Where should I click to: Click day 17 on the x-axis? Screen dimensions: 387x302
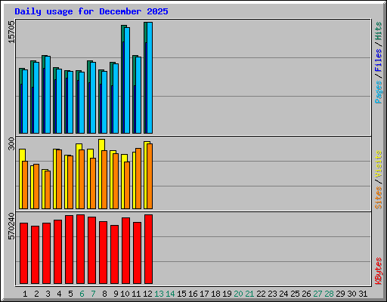tap(204, 294)
